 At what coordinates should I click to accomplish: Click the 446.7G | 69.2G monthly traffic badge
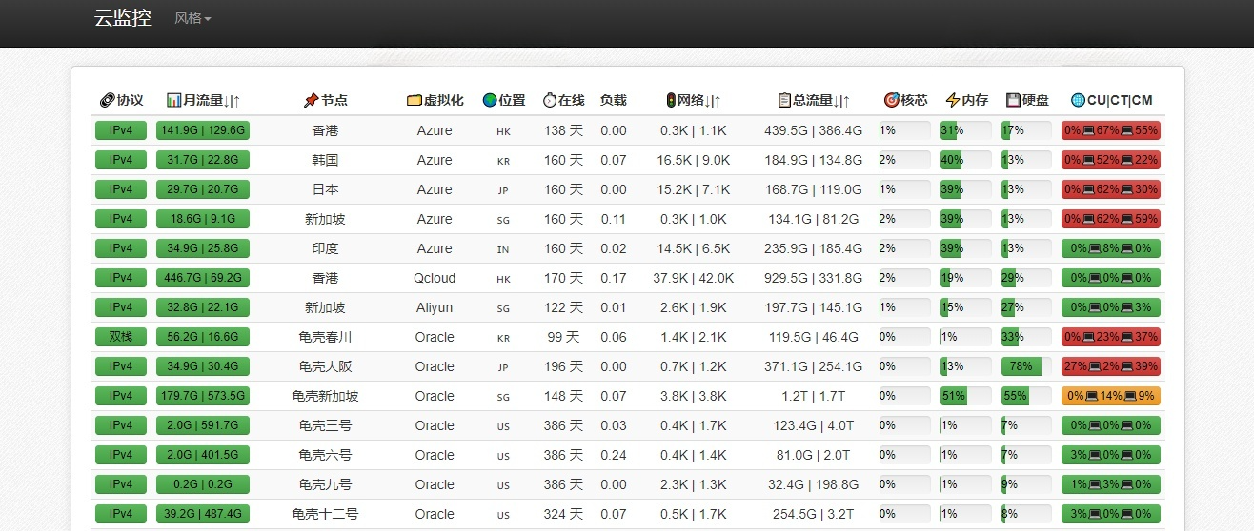203,278
